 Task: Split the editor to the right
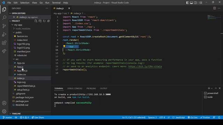click(x=215, y=8)
